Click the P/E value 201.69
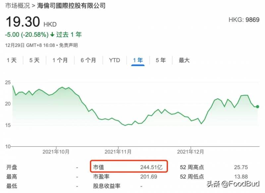265x193 pixels. click(x=148, y=177)
